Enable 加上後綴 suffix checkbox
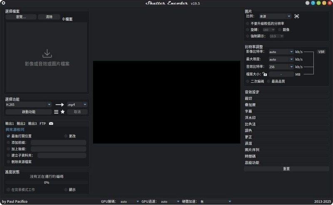 coord(8,149)
